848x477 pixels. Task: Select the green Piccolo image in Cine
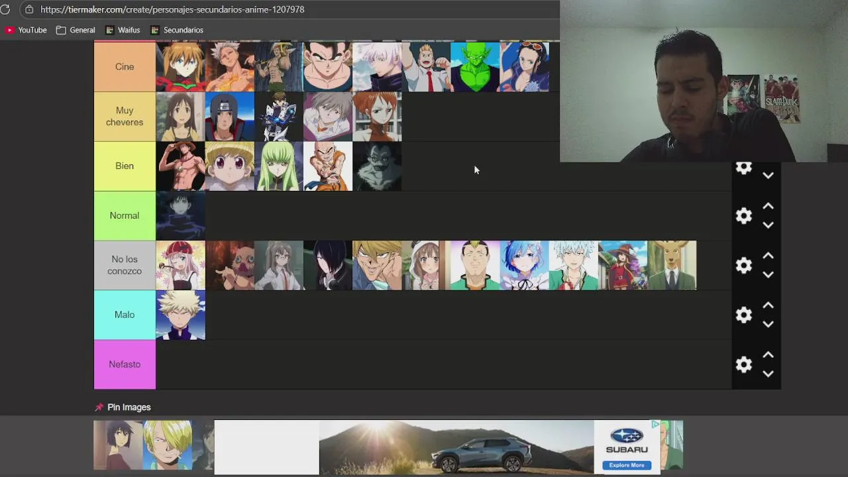(x=475, y=67)
